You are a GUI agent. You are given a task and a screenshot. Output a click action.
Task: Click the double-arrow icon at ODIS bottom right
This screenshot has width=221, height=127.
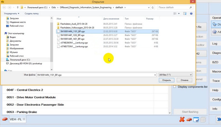pyautogui.click(x=219, y=119)
